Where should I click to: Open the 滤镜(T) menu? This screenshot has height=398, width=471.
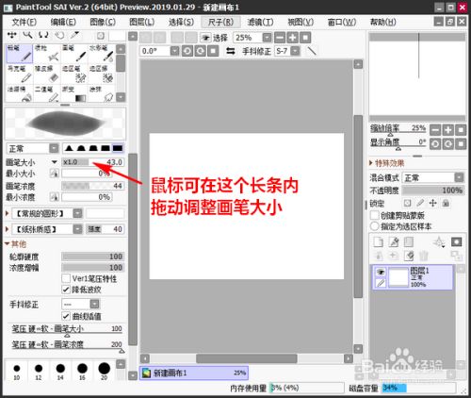coord(260,22)
